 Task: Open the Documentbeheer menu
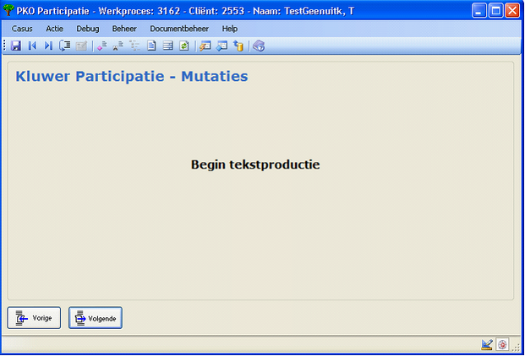click(x=179, y=29)
